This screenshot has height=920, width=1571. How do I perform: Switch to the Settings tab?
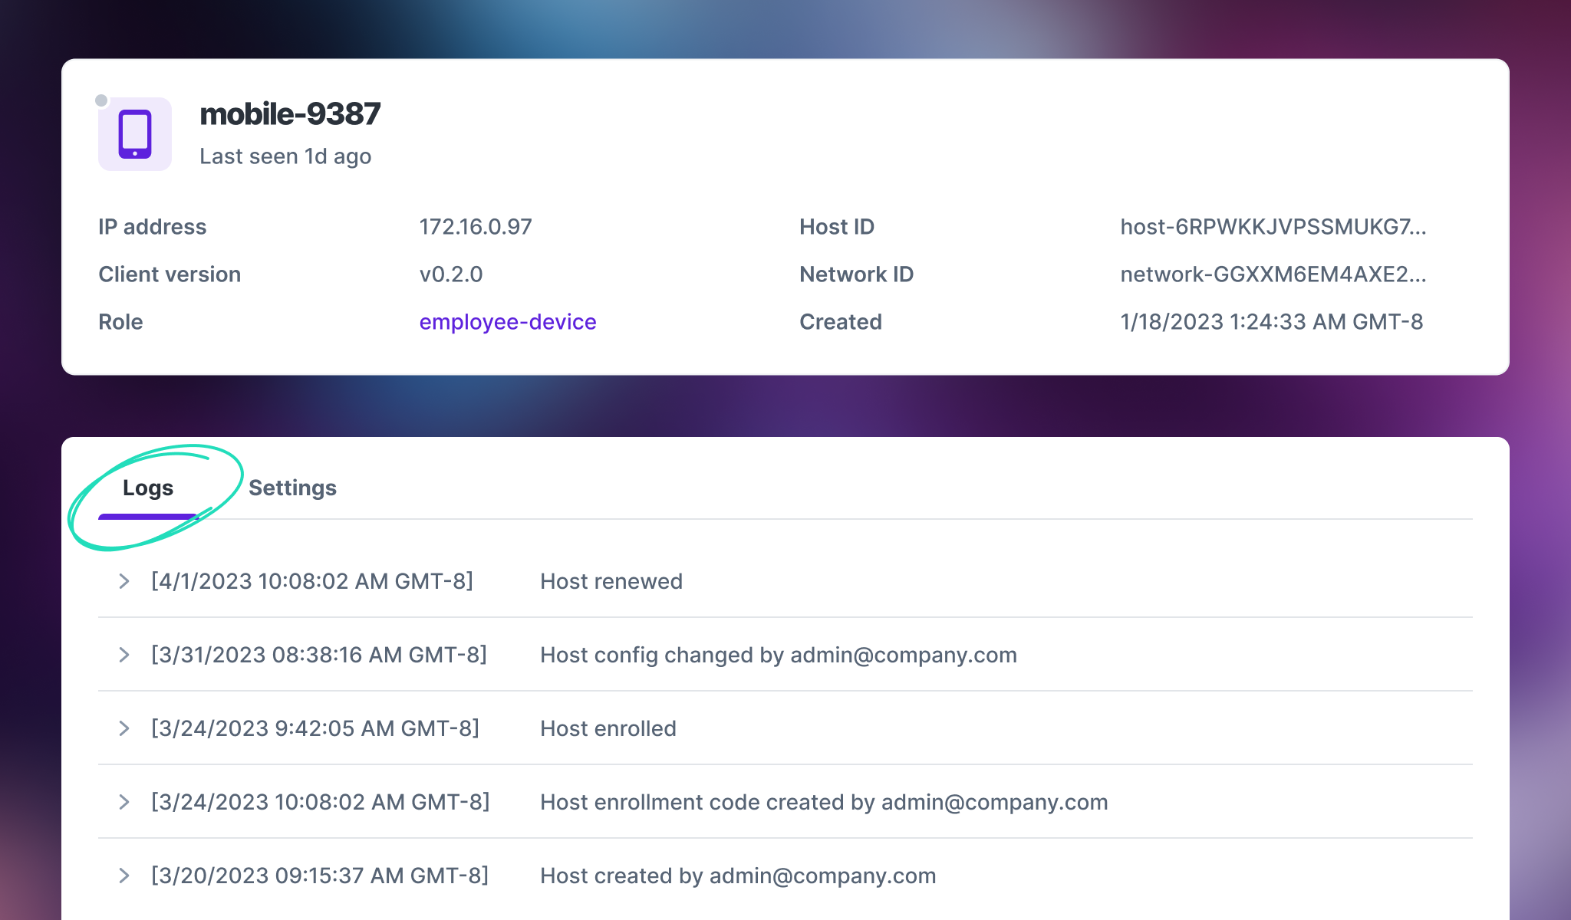tap(291, 488)
